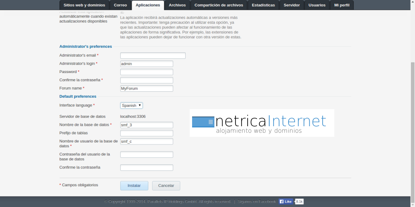Viewport: 415px width, 207px height.
Task: Open the Usuarios tab
Action: coord(317,5)
